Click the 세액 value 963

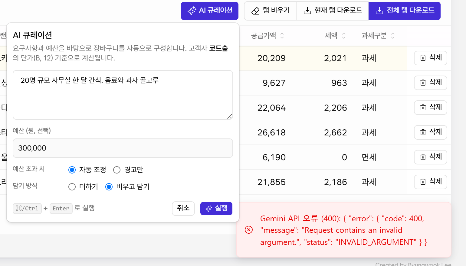point(339,83)
